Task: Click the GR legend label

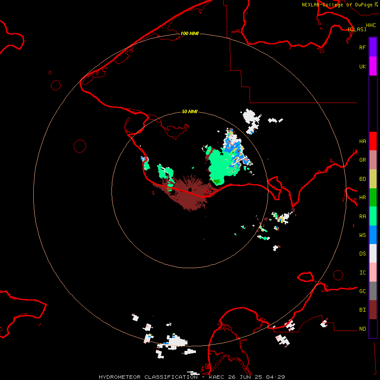Action: tap(362, 160)
